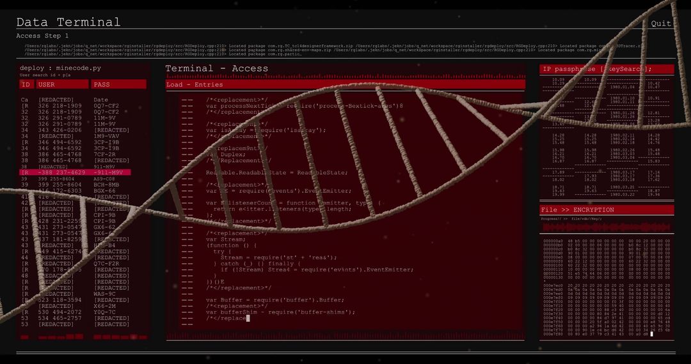The width and height of the screenshot is (691, 364).
Task: Select the highlighted row '-388 237-4629'
Action: tap(75, 173)
